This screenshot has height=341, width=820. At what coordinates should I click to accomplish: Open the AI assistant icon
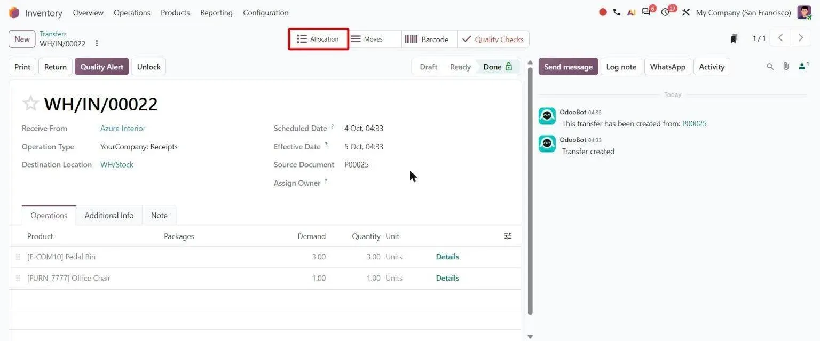pyautogui.click(x=631, y=12)
